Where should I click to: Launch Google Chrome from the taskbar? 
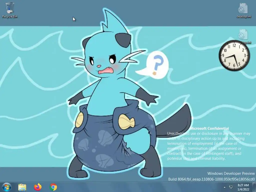click(53, 187)
